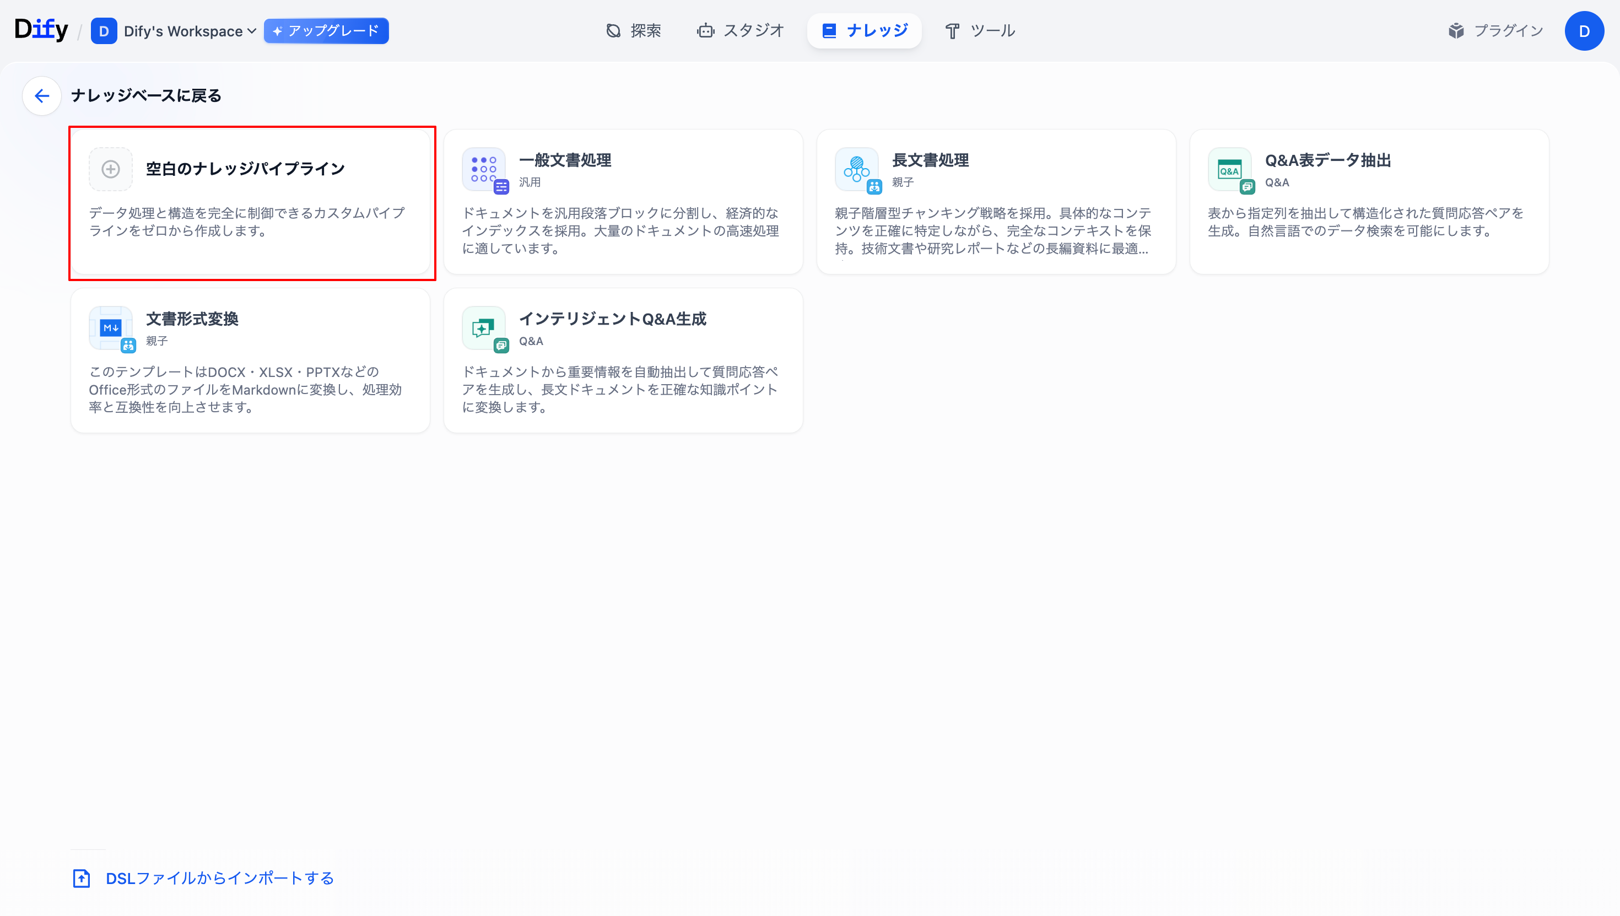
Task: Click the 一般文書処理 template icon
Action: point(484,170)
